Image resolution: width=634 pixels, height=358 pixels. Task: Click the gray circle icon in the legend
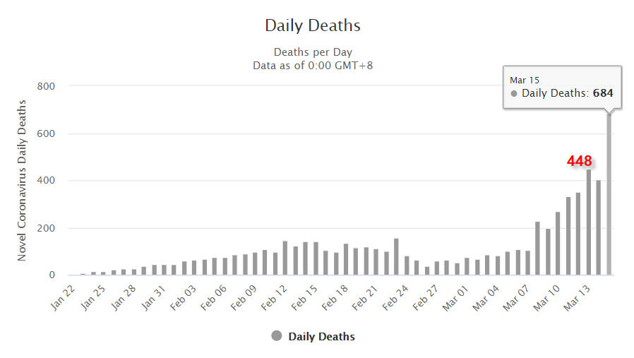277,336
